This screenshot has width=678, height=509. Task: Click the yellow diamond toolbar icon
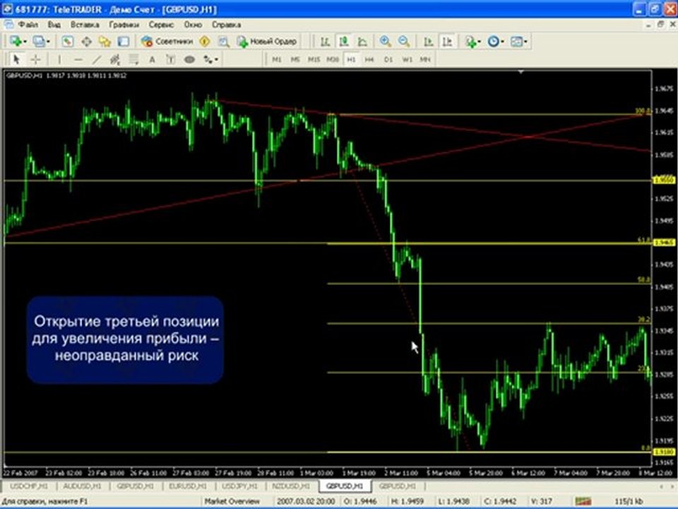(205, 42)
